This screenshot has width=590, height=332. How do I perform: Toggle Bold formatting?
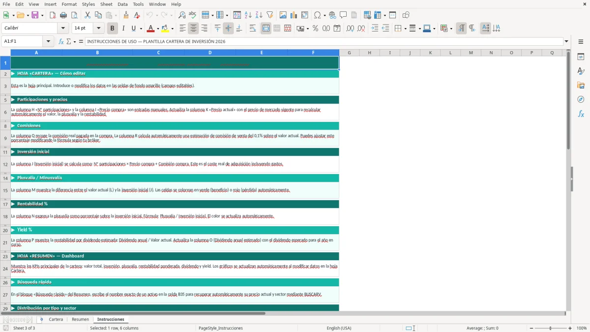(113, 29)
